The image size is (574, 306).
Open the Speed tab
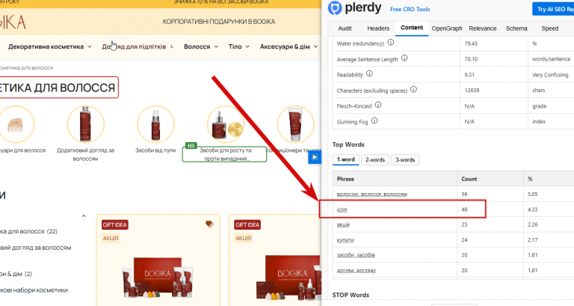pyautogui.click(x=550, y=28)
